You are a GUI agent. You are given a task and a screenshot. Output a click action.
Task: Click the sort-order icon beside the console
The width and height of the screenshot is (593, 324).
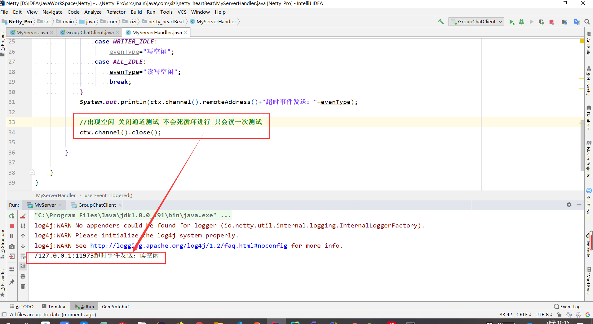point(23,226)
